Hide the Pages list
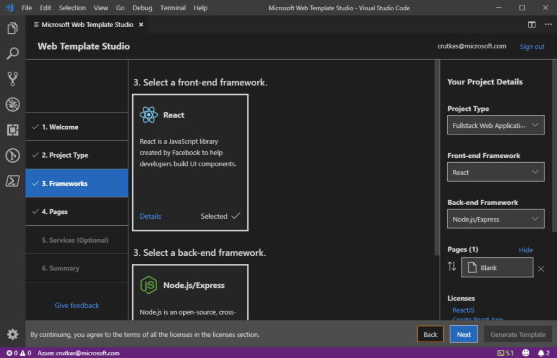This screenshot has height=358, width=557. (x=525, y=250)
